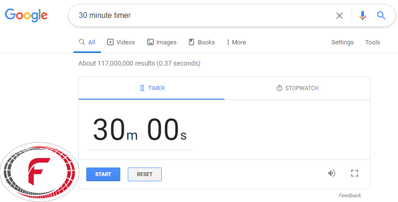Show Images search results
The width and height of the screenshot is (398, 202).
162,42
